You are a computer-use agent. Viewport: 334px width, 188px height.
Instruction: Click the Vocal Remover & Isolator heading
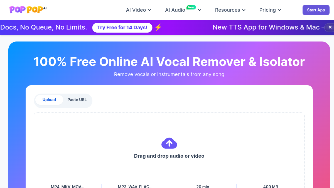[169, 62]
